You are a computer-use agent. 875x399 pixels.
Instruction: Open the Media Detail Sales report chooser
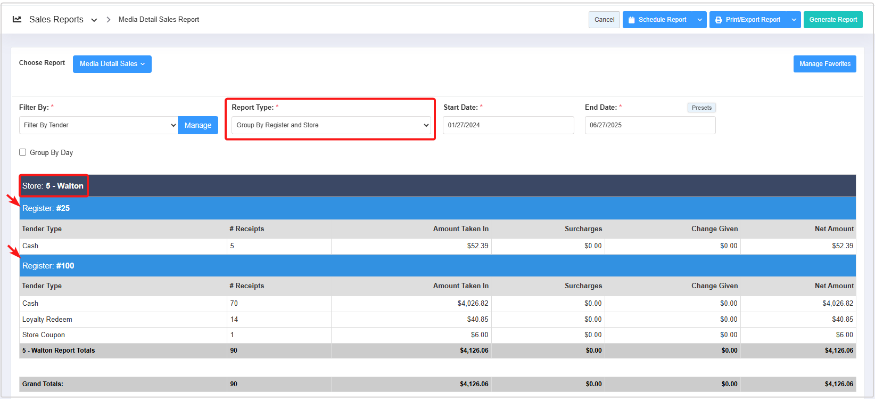[112, 64]
